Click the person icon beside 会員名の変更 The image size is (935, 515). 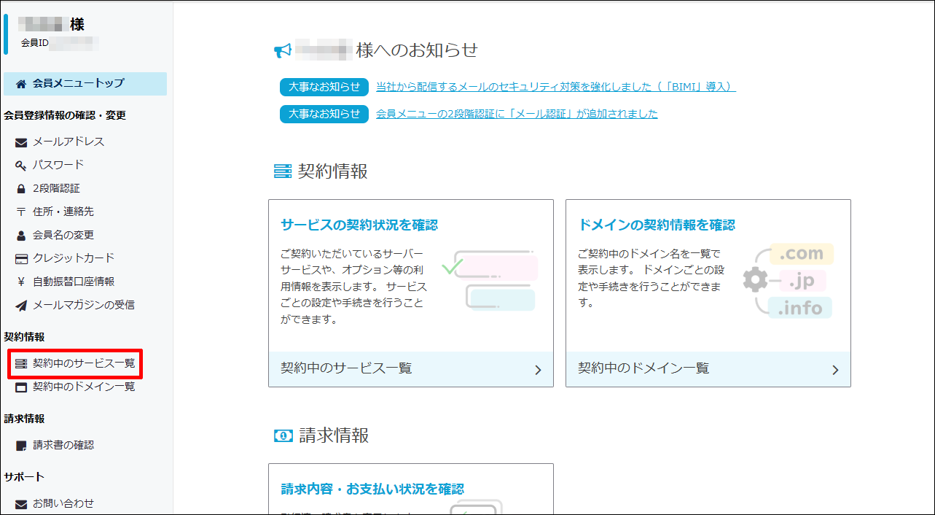coord(21,236)
